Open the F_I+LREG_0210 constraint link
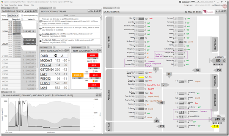 tap(48, 34)
